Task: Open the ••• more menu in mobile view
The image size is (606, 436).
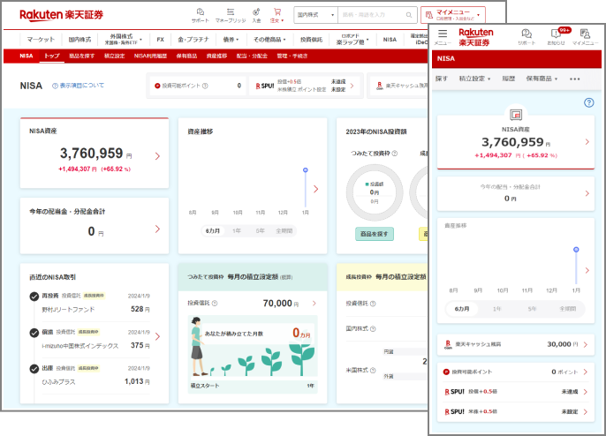Action: click(x=575, y=79)
